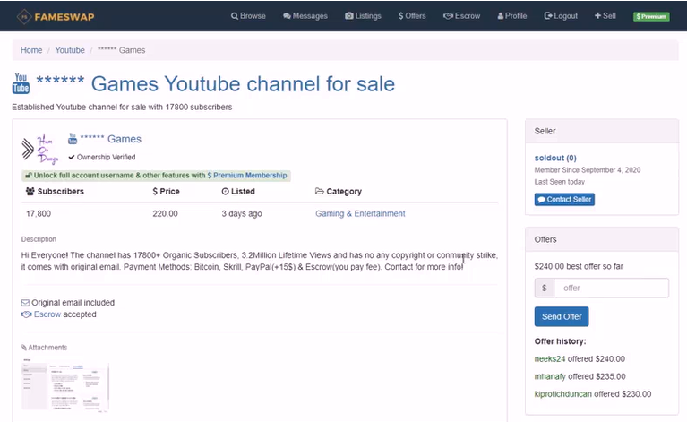The image size is (687, 422).
Task: Click Logout in the navigation bar
Action: pyautogui.click(x=561, y=16)
